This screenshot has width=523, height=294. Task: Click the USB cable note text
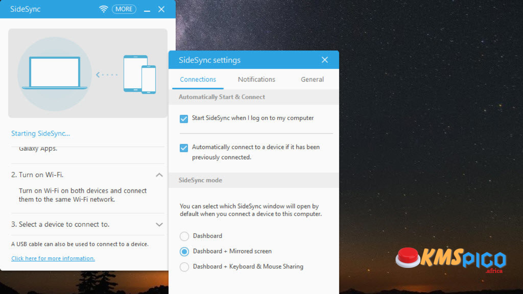[x=80, y=244]
